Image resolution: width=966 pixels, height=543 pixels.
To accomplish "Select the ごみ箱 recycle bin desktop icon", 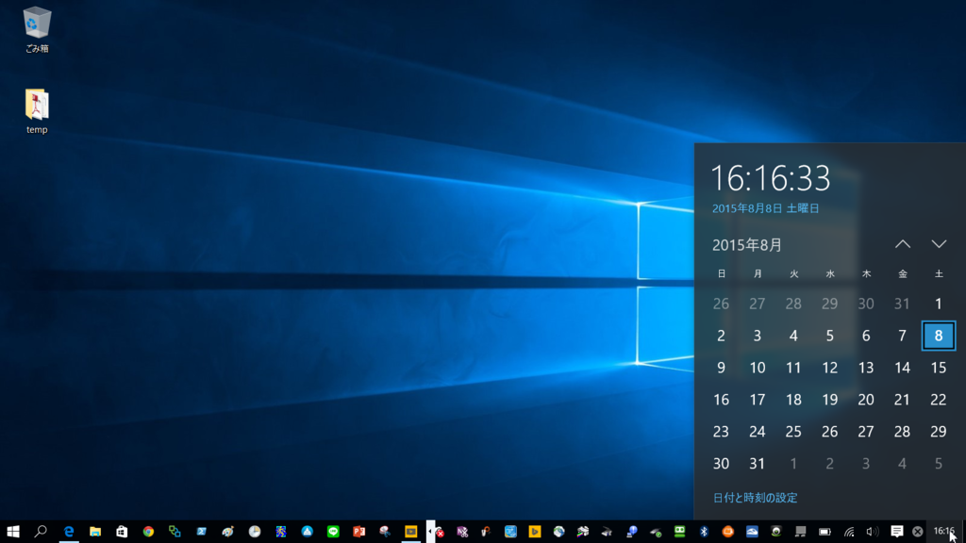I will pos(37,29).
